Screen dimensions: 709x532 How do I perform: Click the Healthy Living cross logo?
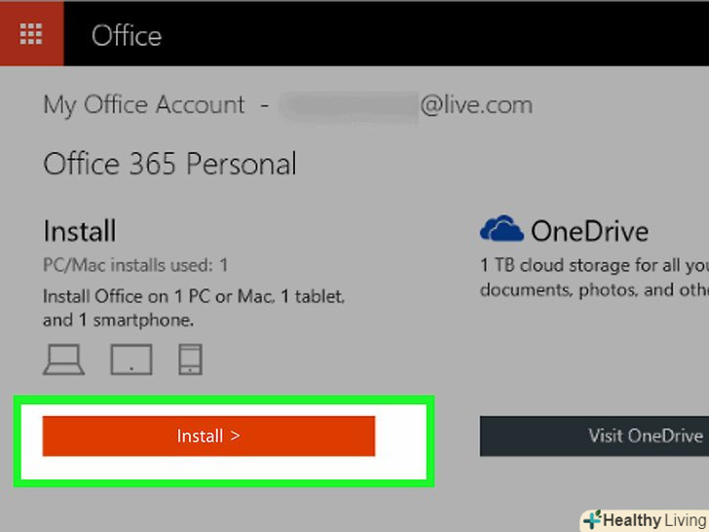tap(592, 520)
